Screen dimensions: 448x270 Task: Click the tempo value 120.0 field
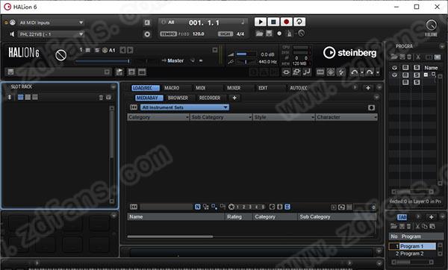pos(198,34)
